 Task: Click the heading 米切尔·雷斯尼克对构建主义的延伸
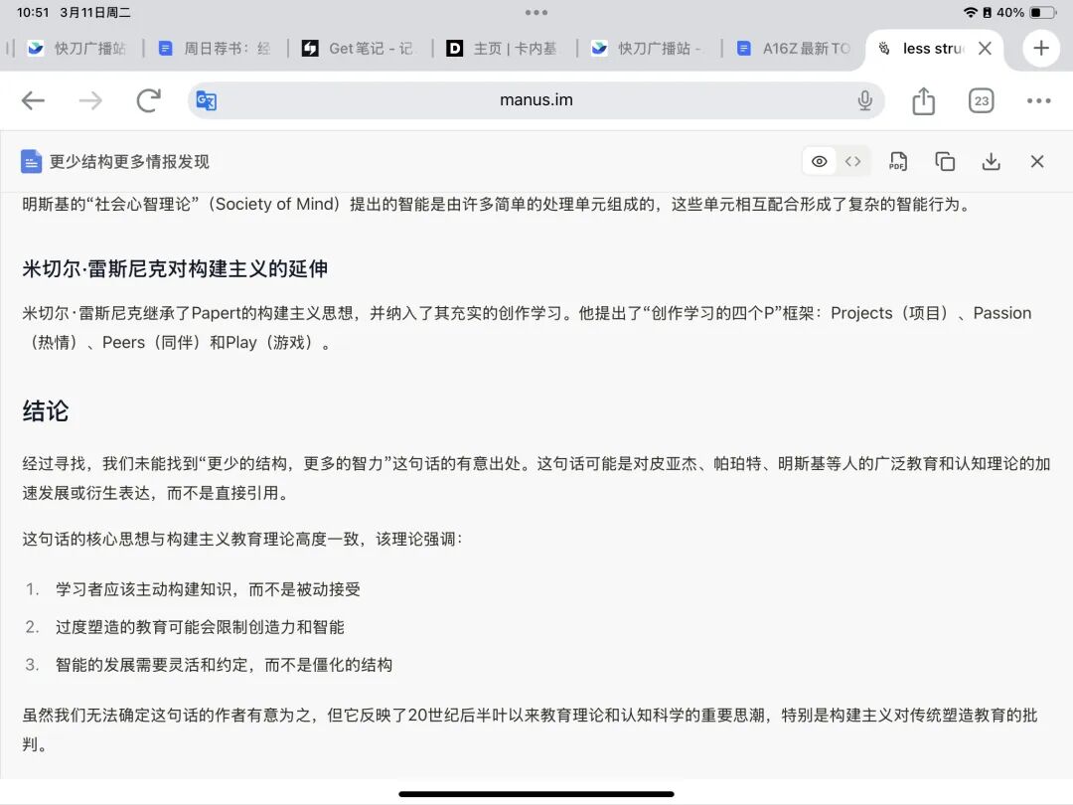click(175, 269)
